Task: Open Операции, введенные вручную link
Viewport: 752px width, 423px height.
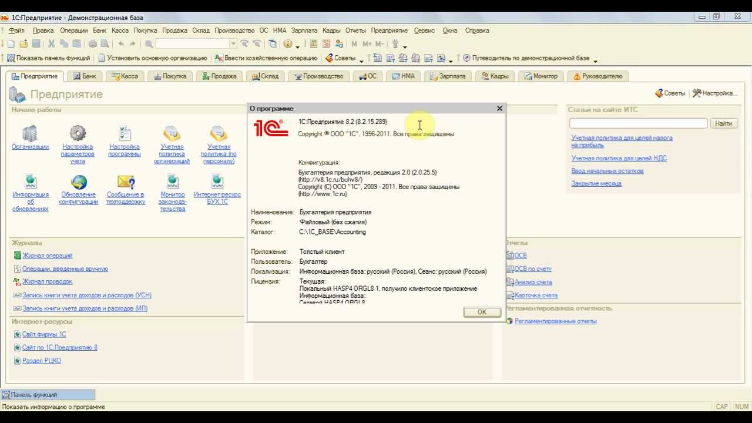Action: click(x=65, y=269)
